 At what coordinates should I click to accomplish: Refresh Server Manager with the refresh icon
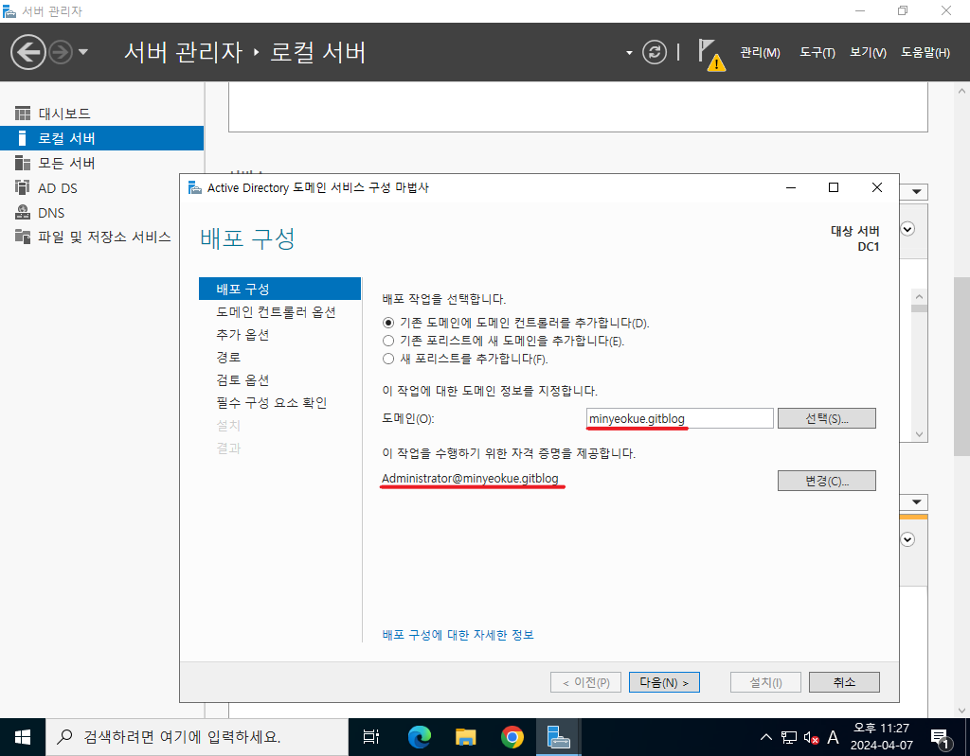[654, 52]
